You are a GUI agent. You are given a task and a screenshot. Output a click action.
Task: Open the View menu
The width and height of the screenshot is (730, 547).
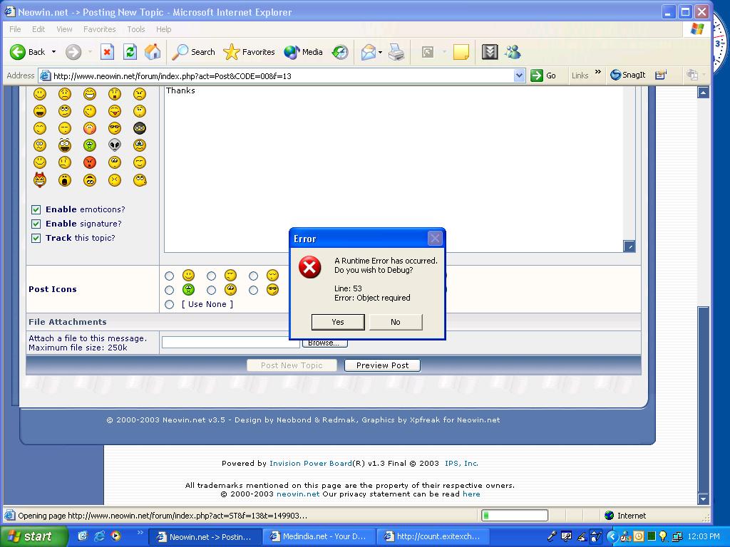[64, 29]
